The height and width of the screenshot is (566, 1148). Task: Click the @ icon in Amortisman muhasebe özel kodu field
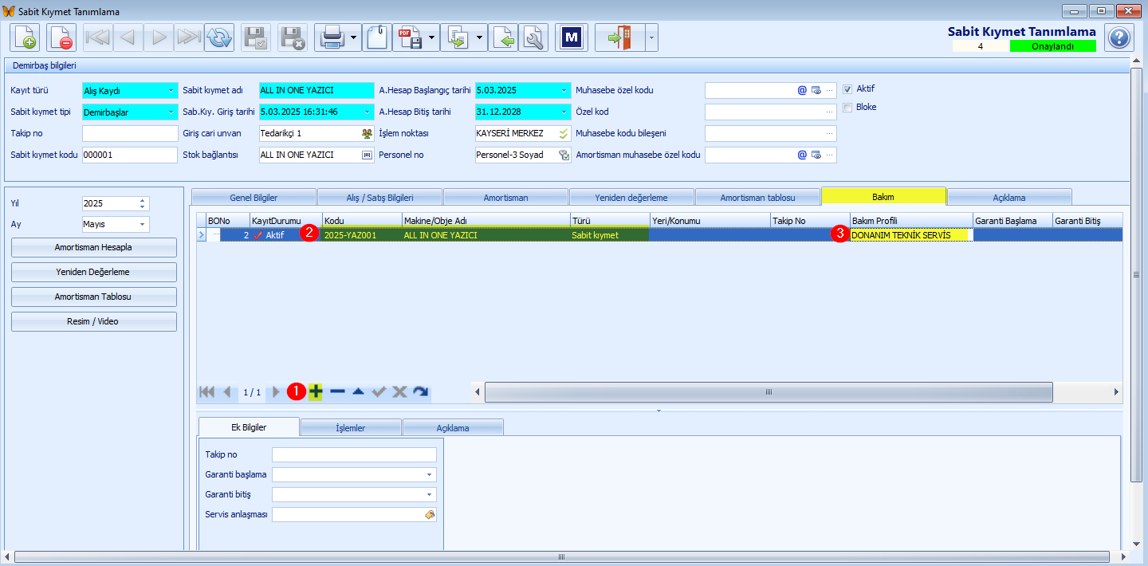(802, 155)
